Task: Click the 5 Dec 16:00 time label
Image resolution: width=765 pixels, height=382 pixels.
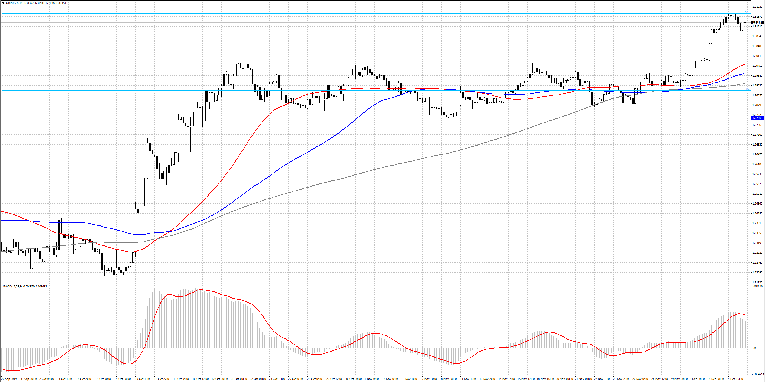Action: [x=735, y=379]
